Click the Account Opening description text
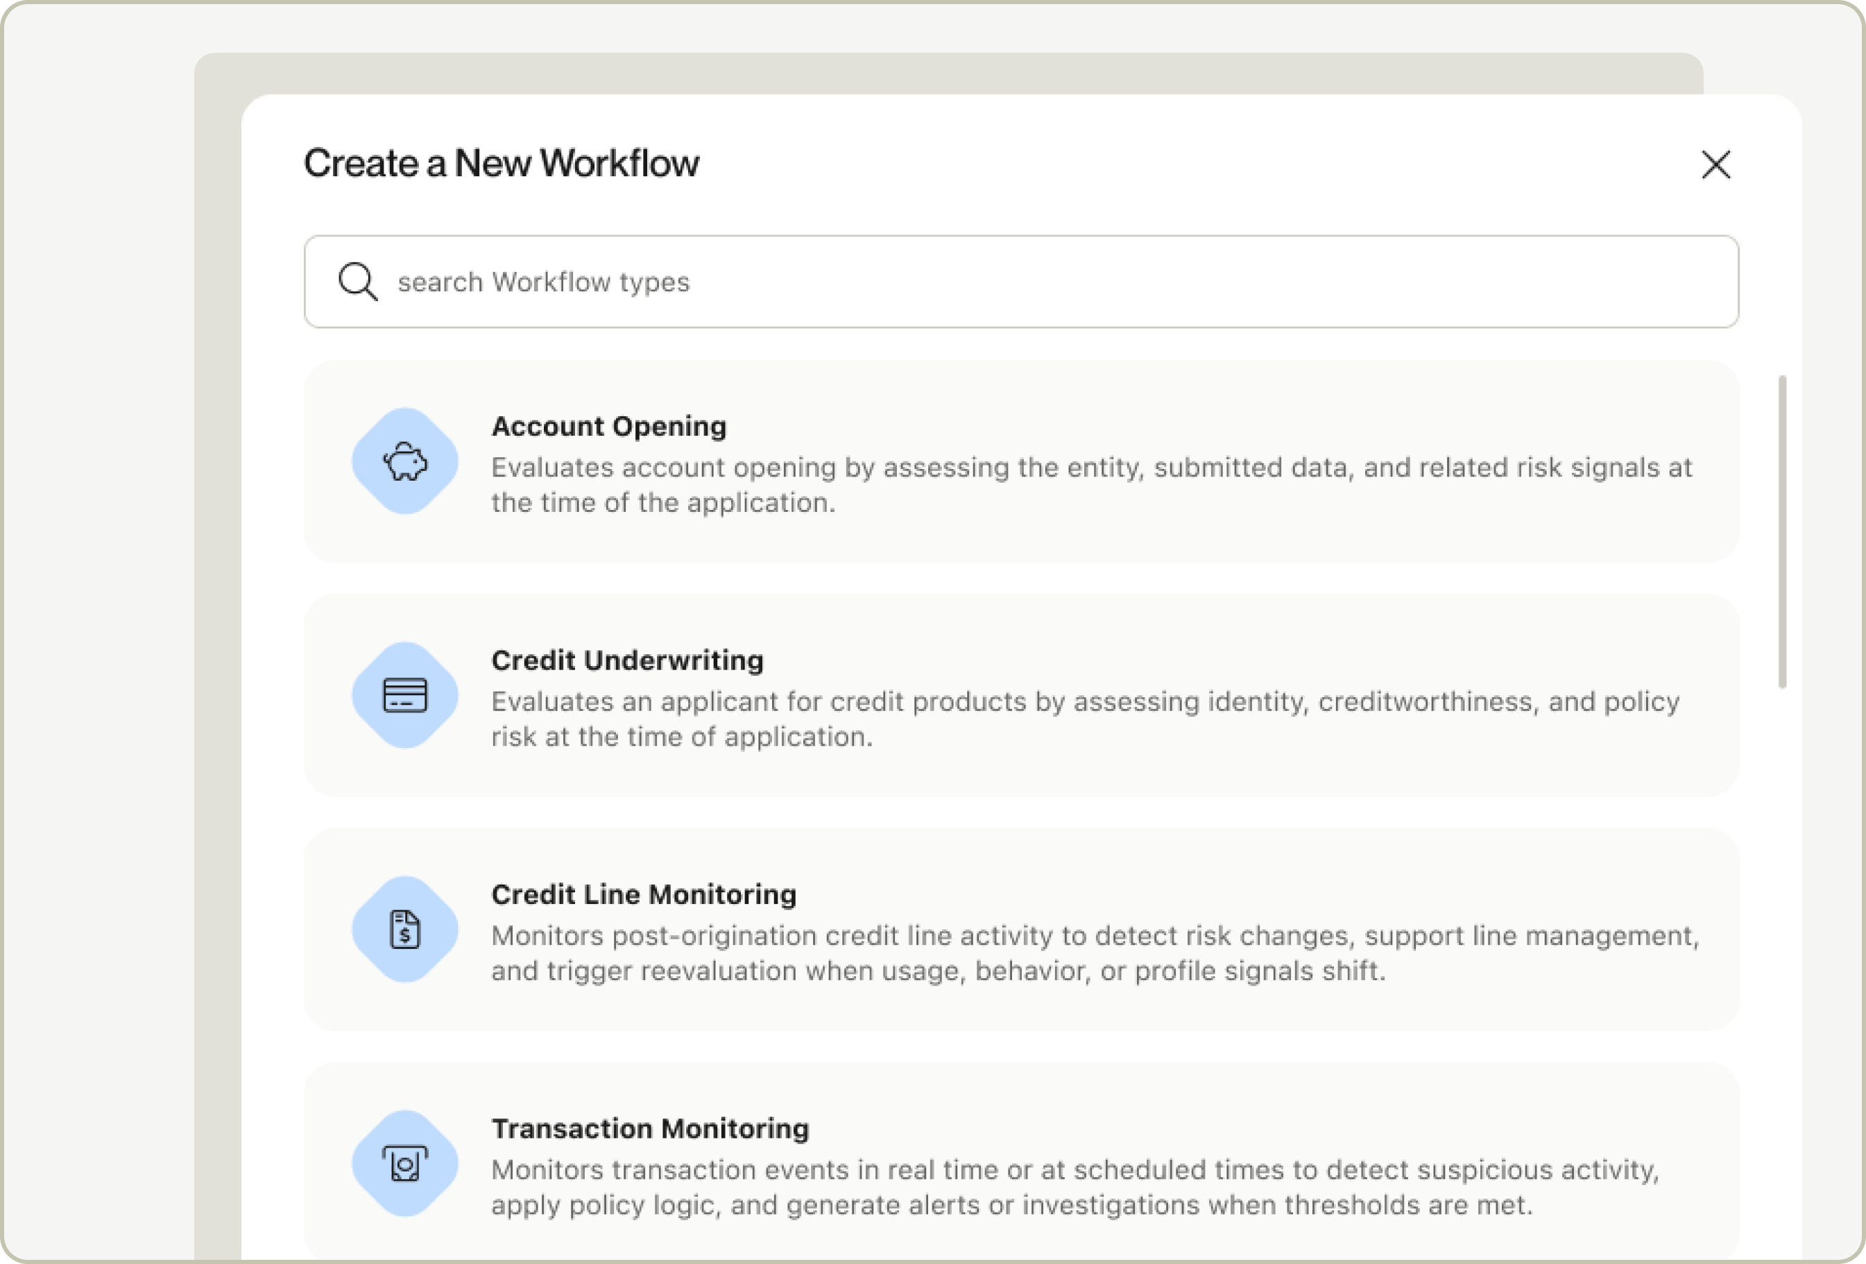 [1091, 485]
